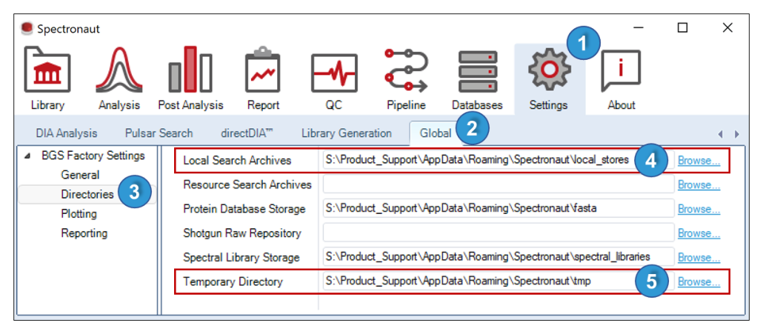Image resolution: width=763 pixels, height=334 pixels.
Task: Open the Analysis peak icon
Action: point(119,70)
